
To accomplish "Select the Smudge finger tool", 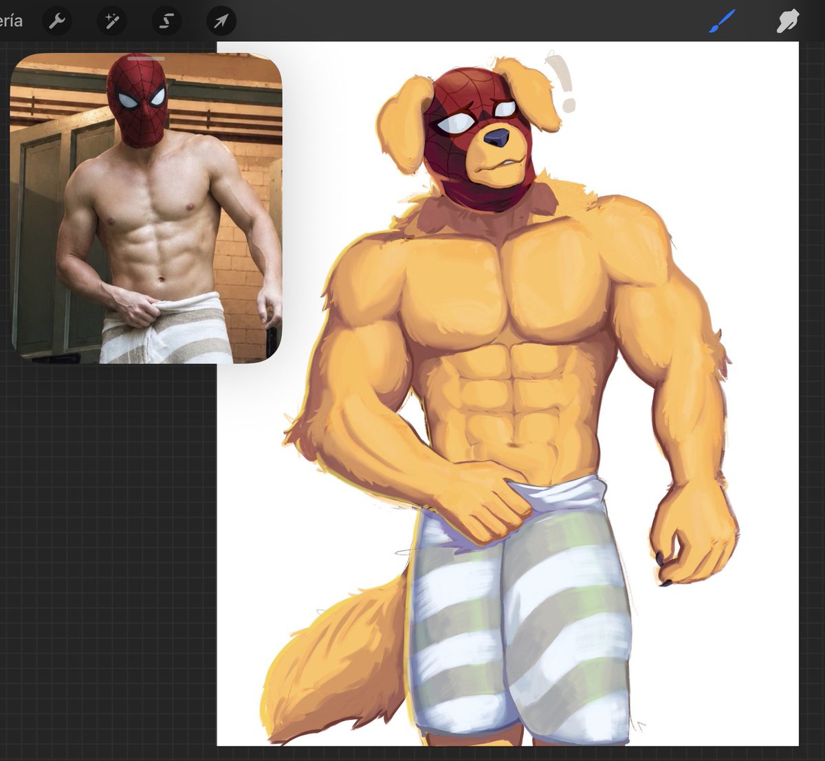I will 788,21.
